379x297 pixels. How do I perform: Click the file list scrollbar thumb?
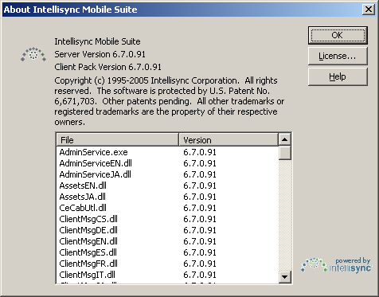285,153
